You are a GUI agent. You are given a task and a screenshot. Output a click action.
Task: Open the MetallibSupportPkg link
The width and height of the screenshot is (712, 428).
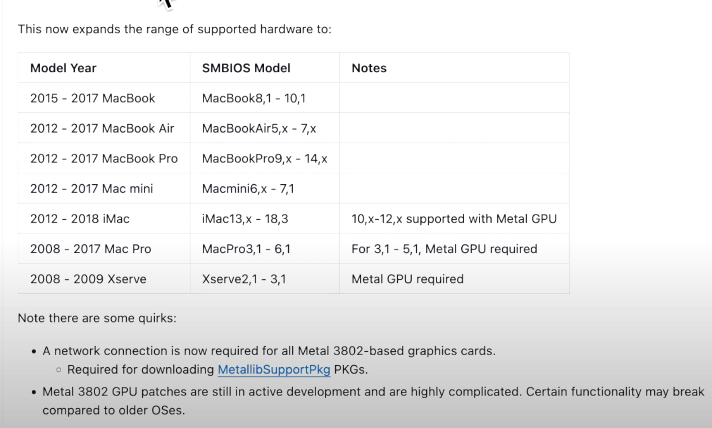[274, 370]
